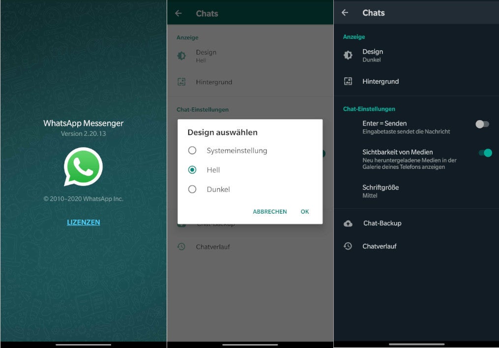Click Chatverlauf history icon in dark screen

(x=348, y=246)
